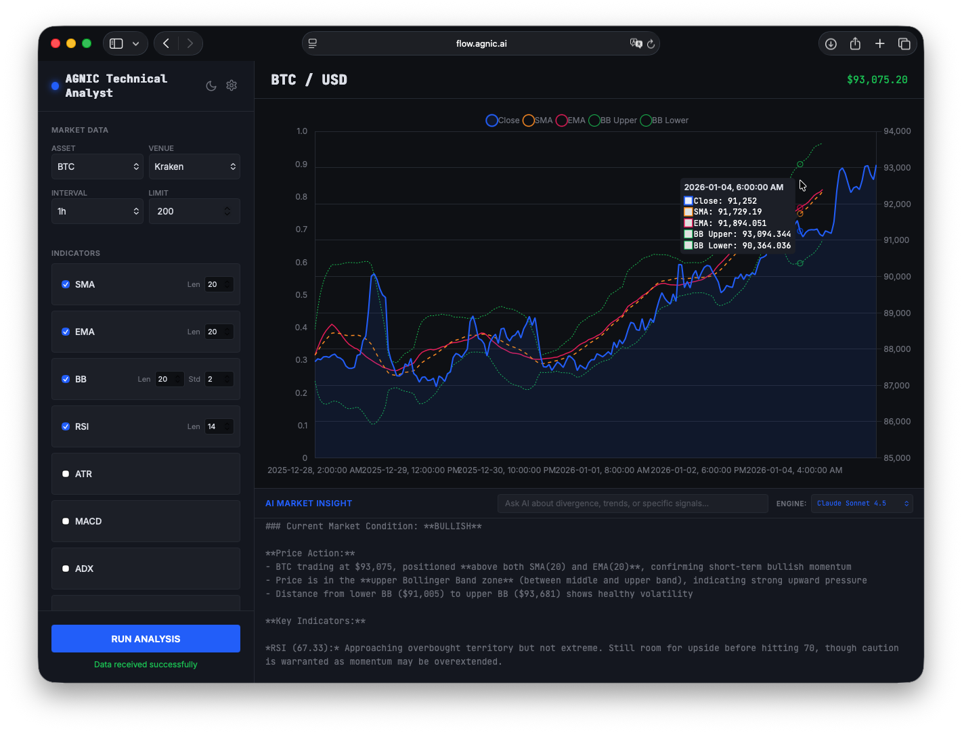This screenshot has height=733, width=962.
Task: Click the translate icon in the address bar
Action: click(636, 43)
